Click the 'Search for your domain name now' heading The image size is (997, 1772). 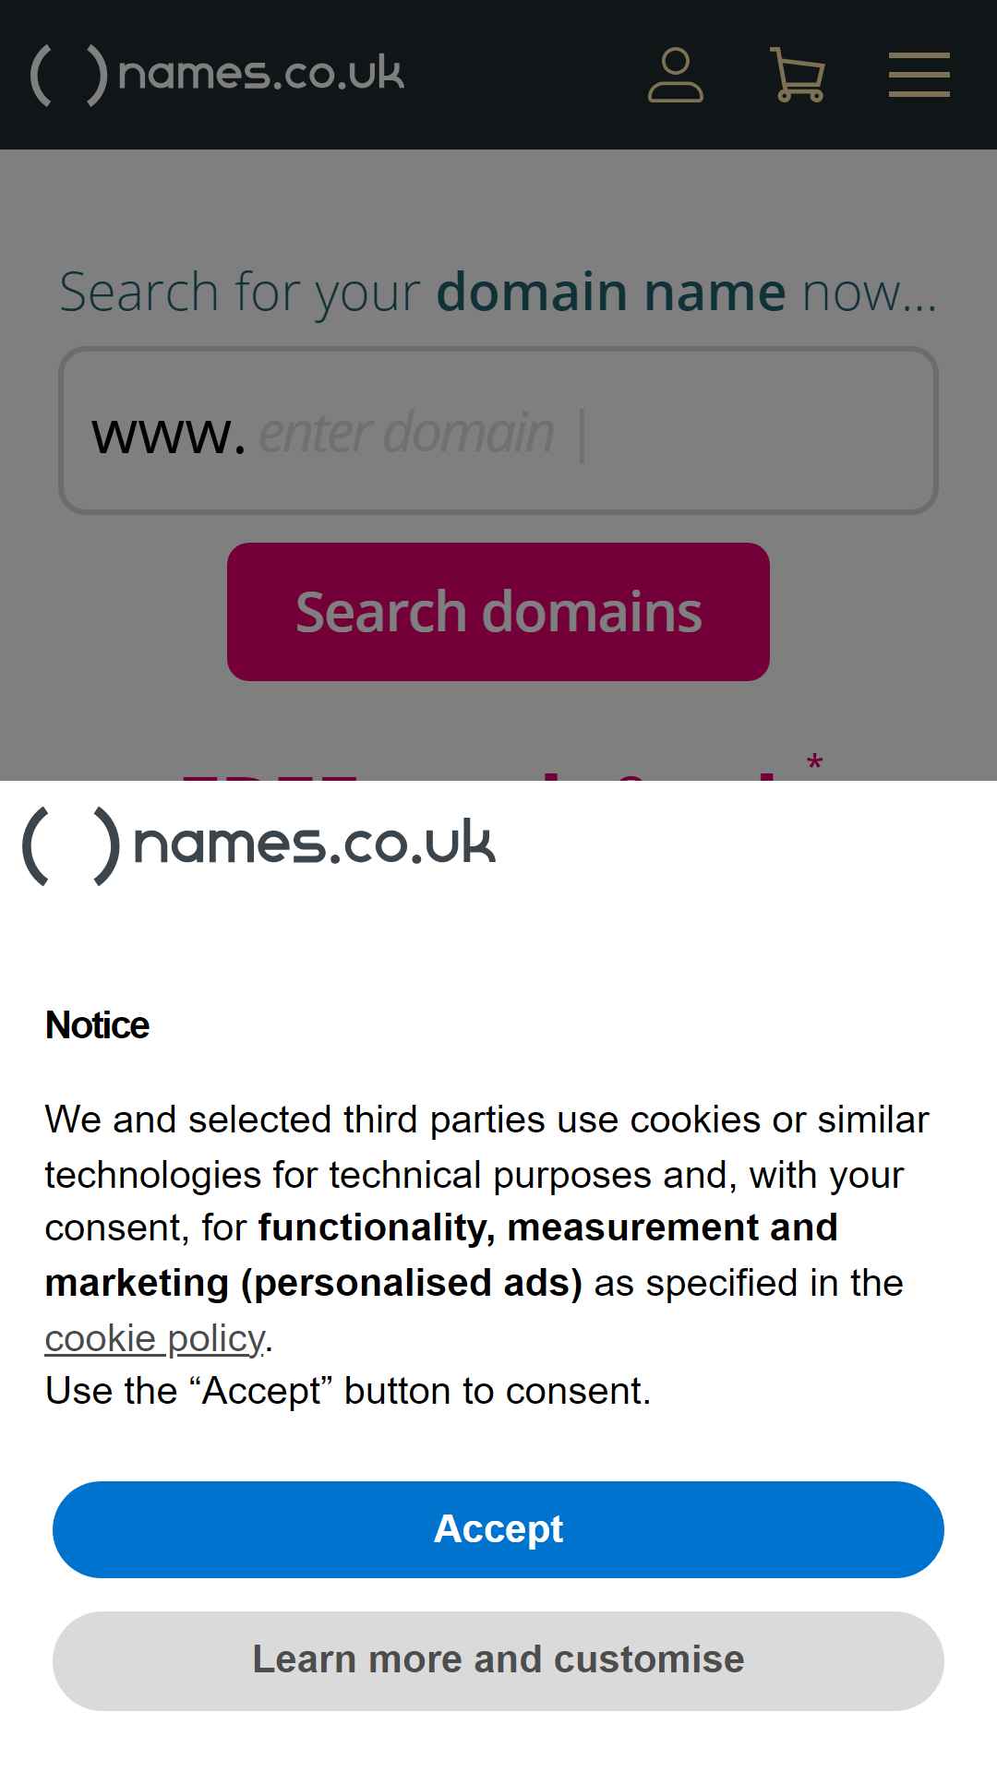coord(498,293)
